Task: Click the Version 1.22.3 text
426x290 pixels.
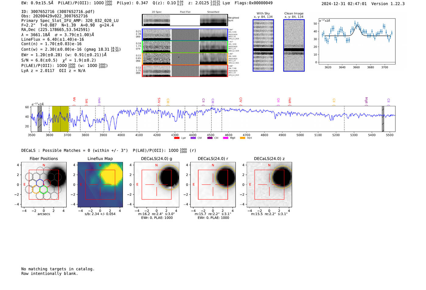Action: 388,4
